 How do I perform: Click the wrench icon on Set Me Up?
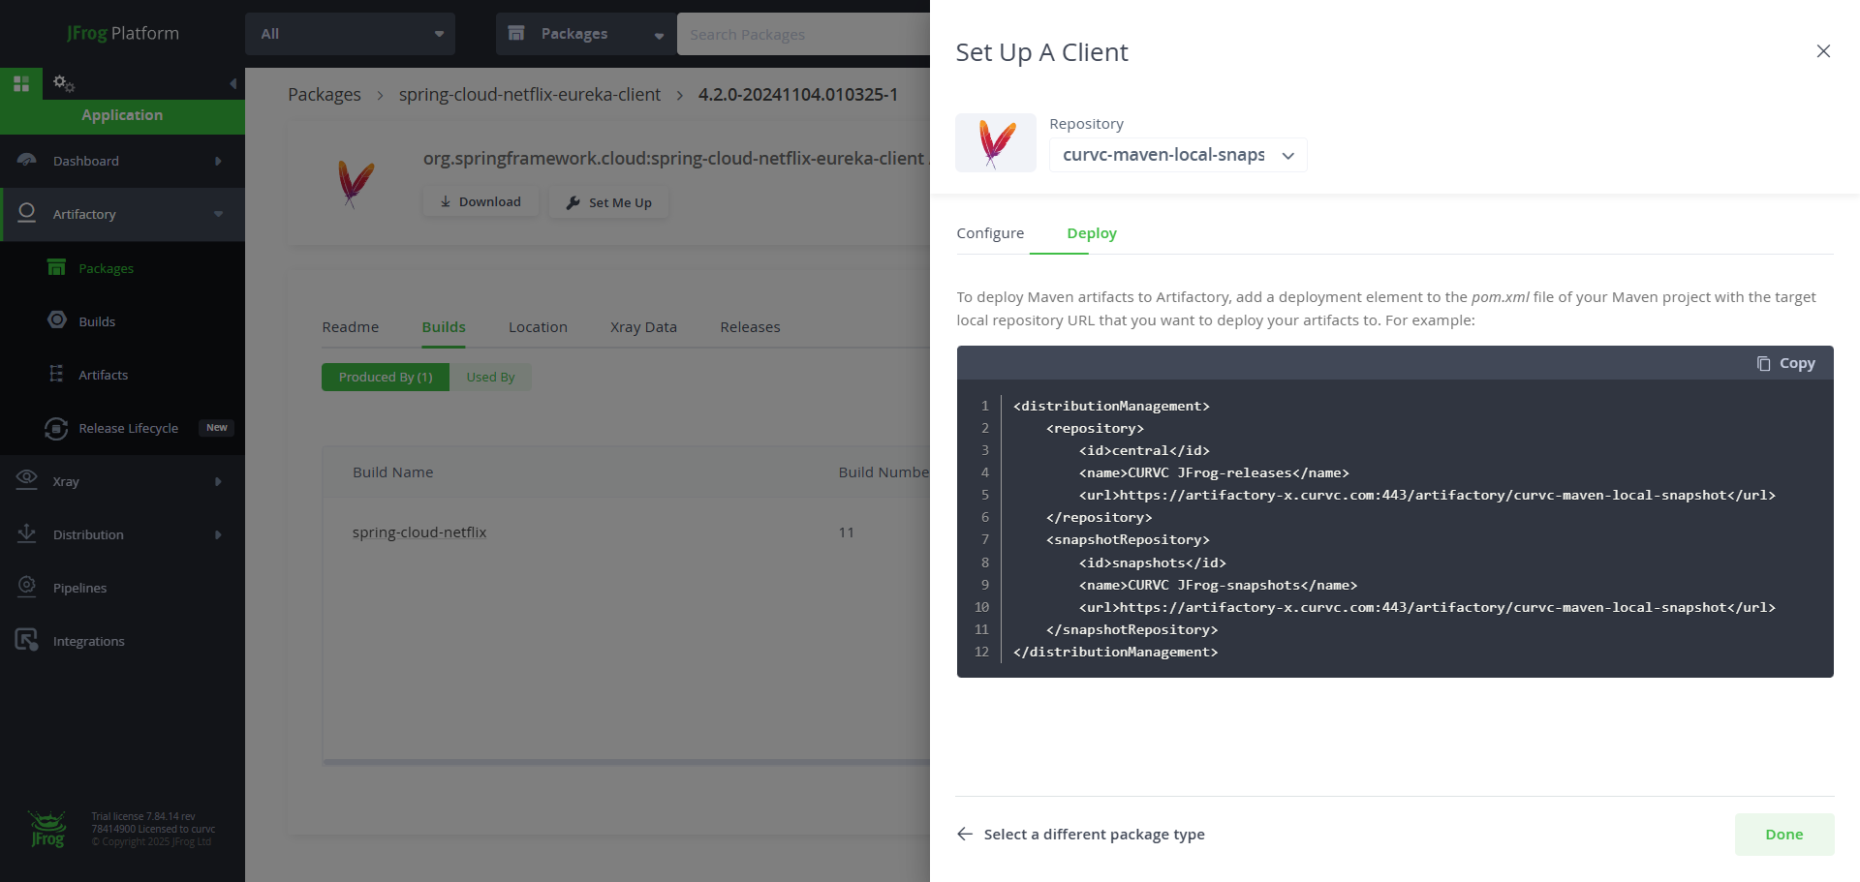point(573,202)
